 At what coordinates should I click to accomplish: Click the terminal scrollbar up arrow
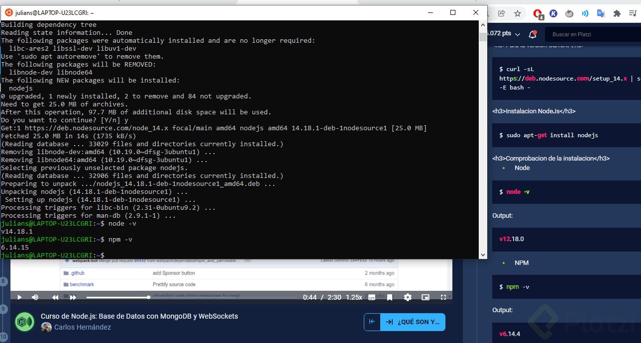[483, 24]
